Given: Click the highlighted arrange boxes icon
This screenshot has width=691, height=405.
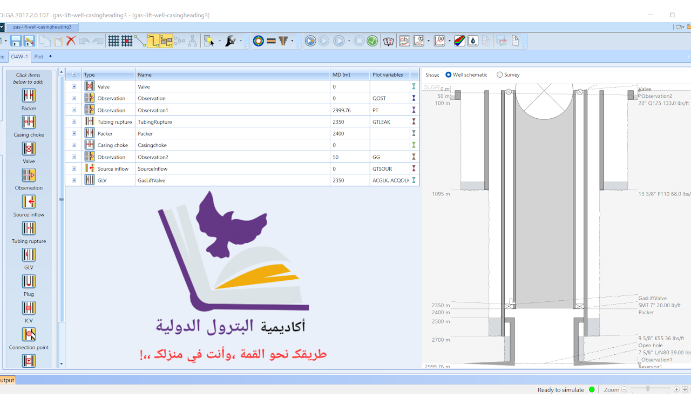Looking at the screenshot, I should point(166,40).
